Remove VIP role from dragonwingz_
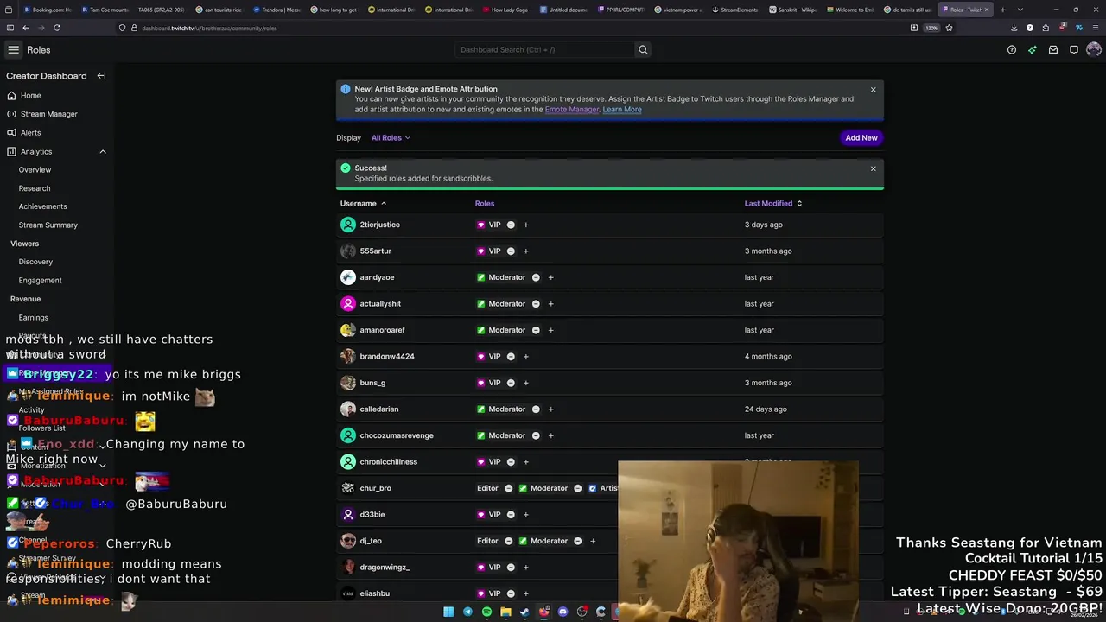Image resolution: width=1106 pixels, height=622 pixels. tap(511, 568)
